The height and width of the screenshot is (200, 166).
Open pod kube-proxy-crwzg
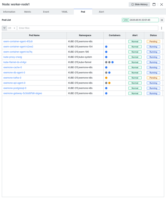pyautogui.click(x=13, y=57)
